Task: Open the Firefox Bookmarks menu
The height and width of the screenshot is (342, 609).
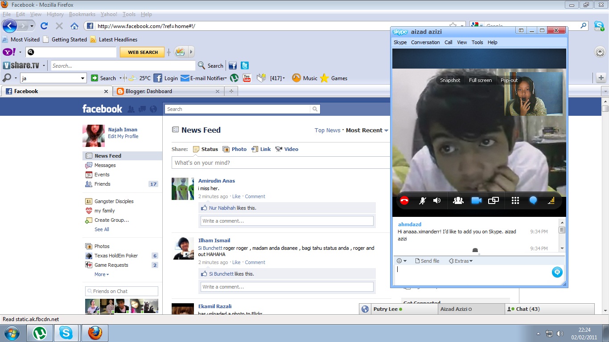Action: coord(82,14)
